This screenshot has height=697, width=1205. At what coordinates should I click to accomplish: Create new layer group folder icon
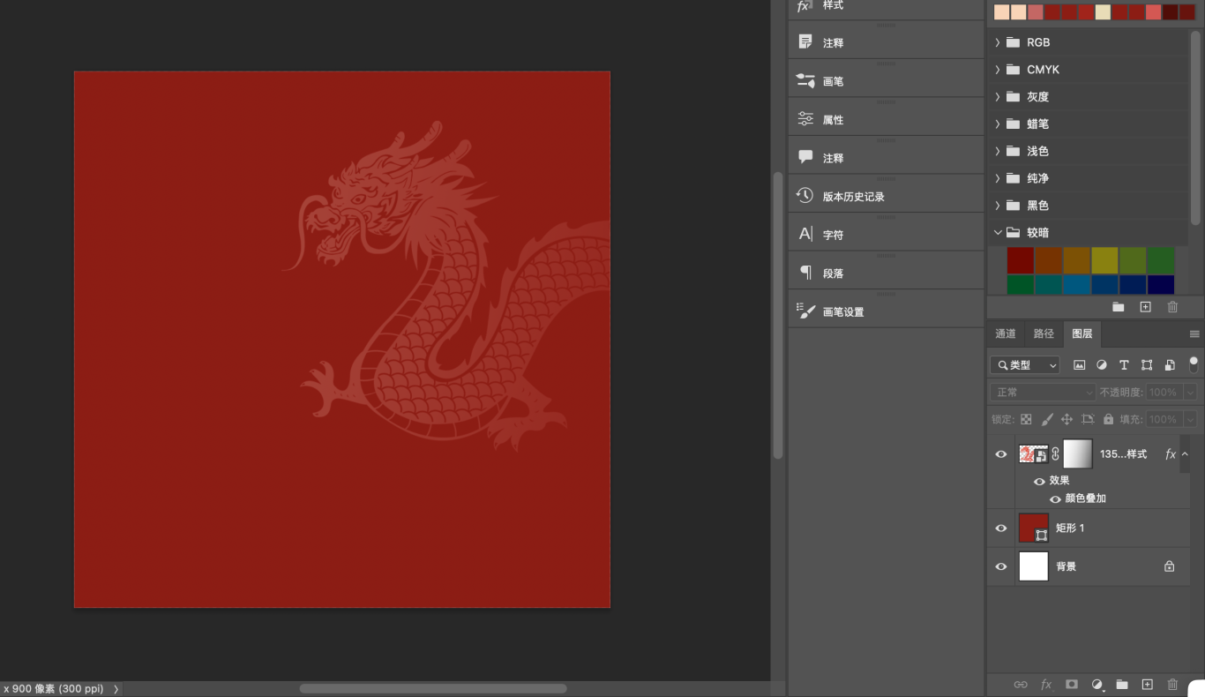1122,685
